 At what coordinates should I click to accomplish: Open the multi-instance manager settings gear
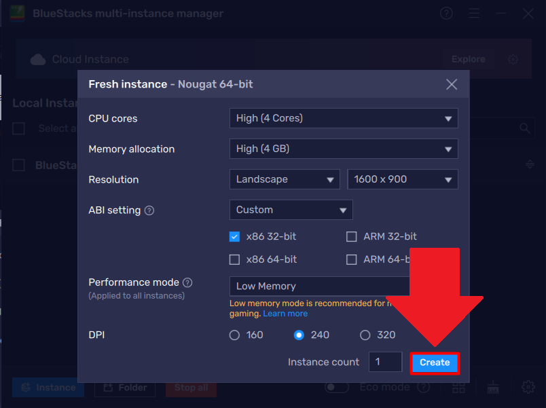(529, 387)
